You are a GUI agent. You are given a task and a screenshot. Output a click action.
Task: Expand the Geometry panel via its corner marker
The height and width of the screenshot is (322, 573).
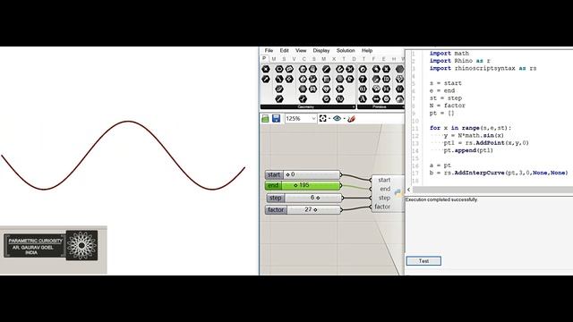pyautogui.click(x=354, y=107)
